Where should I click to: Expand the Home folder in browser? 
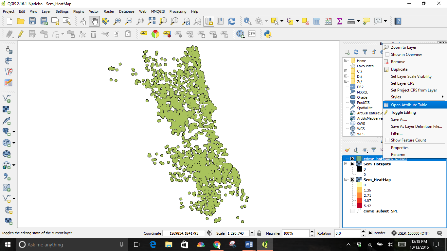[346, 61]
